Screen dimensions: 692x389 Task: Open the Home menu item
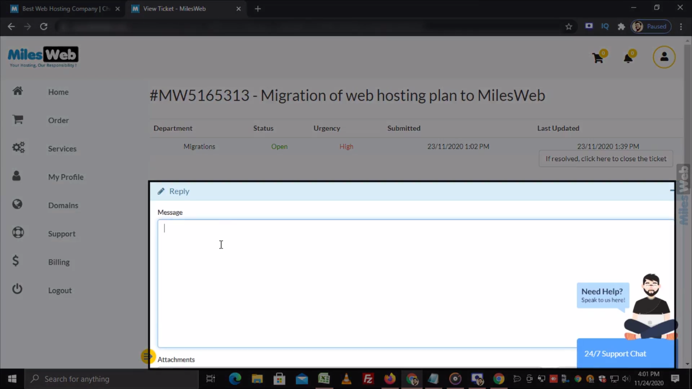(58, 92)
